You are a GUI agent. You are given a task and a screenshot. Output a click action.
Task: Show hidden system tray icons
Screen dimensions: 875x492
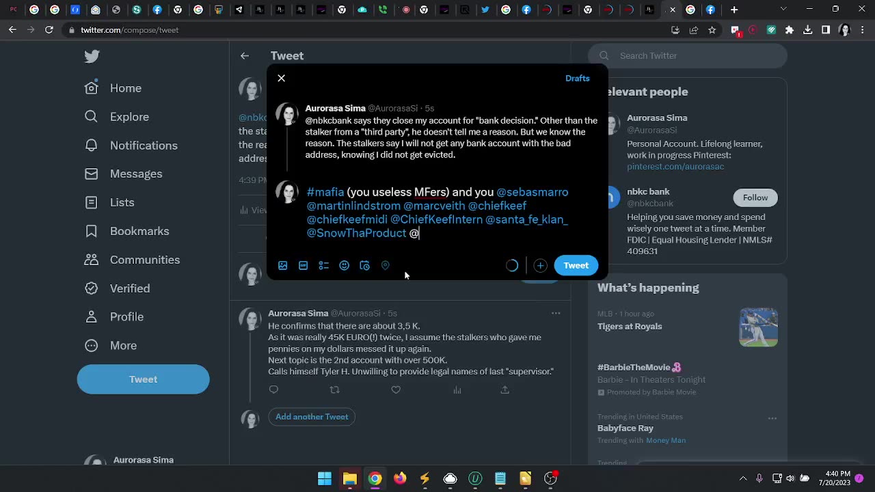click(x=743, y=478)
